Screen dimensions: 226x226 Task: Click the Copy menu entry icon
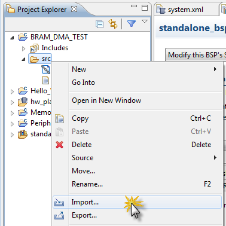pyautogui.click(x=59, y=118)
